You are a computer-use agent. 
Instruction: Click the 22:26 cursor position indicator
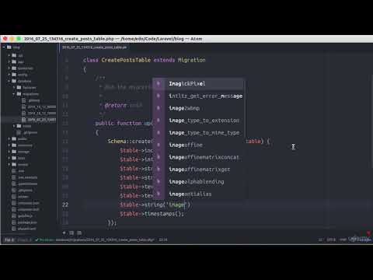pos(163,240)
